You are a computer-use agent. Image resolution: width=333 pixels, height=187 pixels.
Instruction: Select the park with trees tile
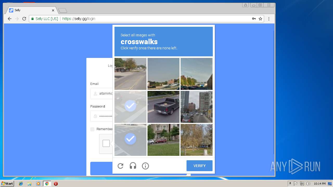point(196,140)
